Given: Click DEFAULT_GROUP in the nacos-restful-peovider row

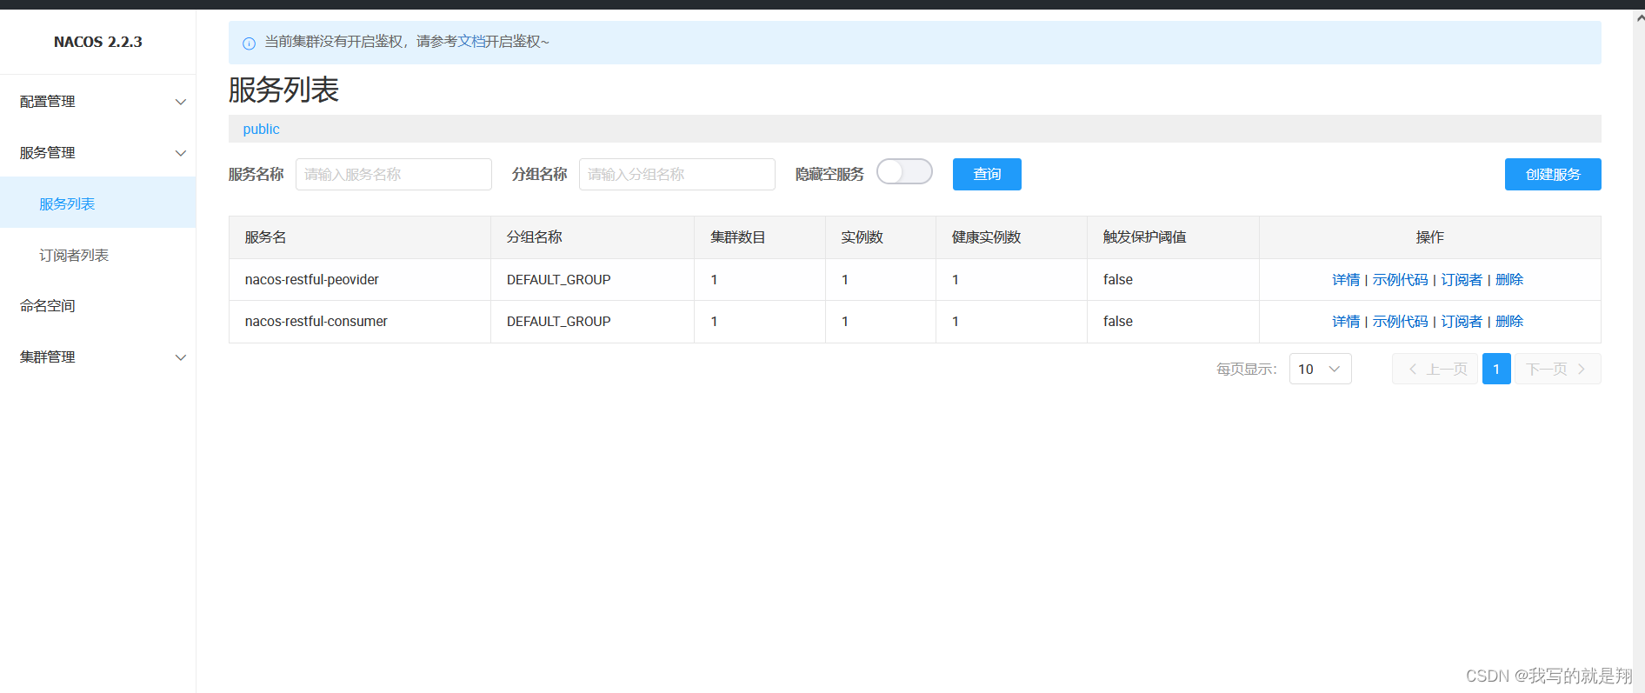Looking at the screenshot, I should point(558,280).
